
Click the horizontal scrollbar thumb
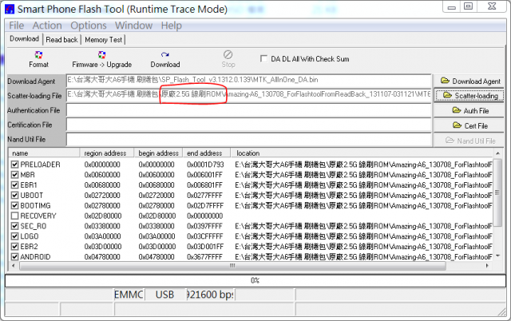coord(232,266)
